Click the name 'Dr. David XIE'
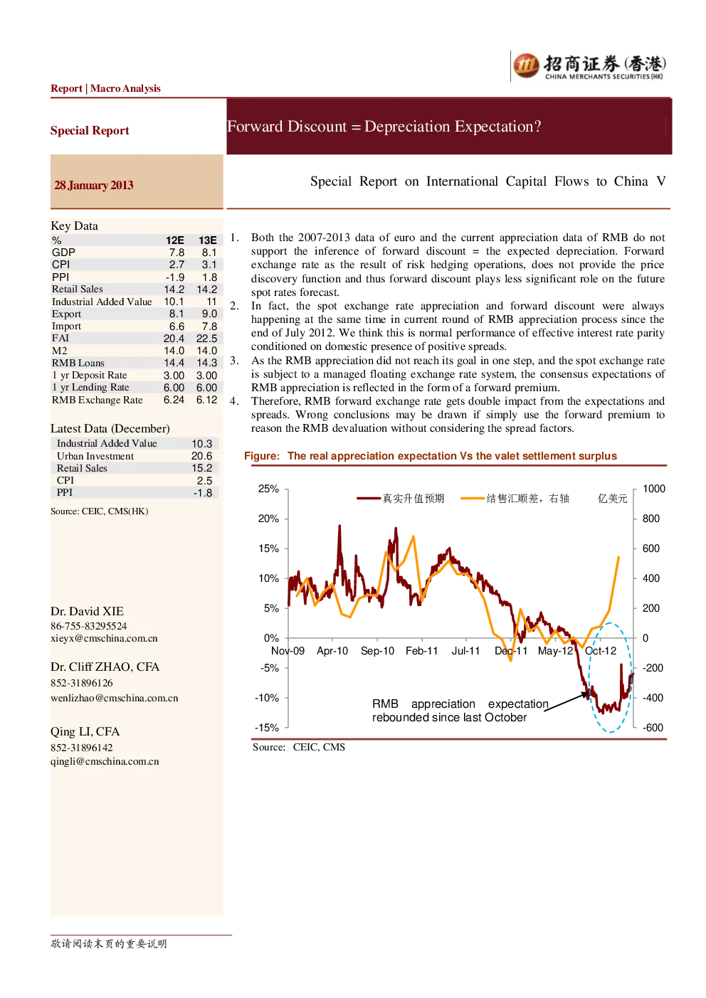This screenshot has width=706, height=998. tap(87, 611)
